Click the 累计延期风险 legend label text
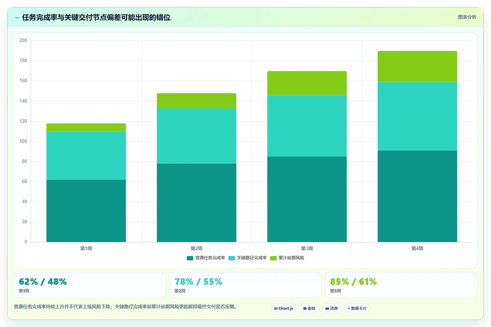Image resolution: width=491 pixels, height=327 pixels. (x=291, y=258)
